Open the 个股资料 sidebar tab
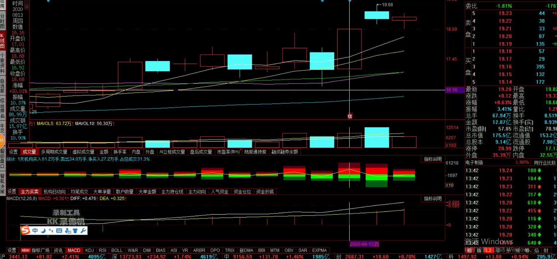Viewport: 557px width, 259px height. pyautogui.click(x=2, y=63)
